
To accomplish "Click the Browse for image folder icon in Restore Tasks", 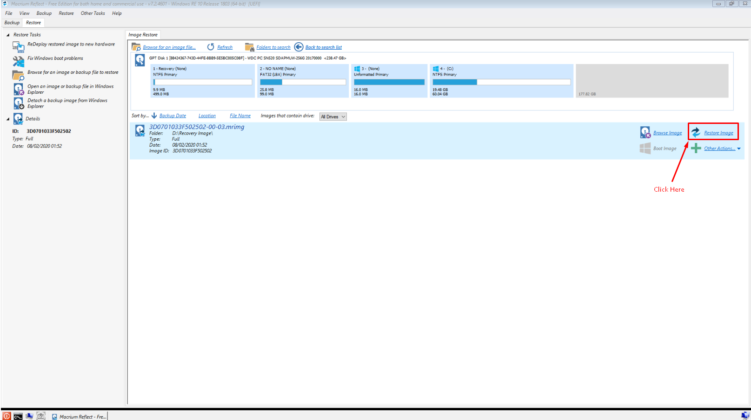I will pyautogui.click(x=18, y=75).
